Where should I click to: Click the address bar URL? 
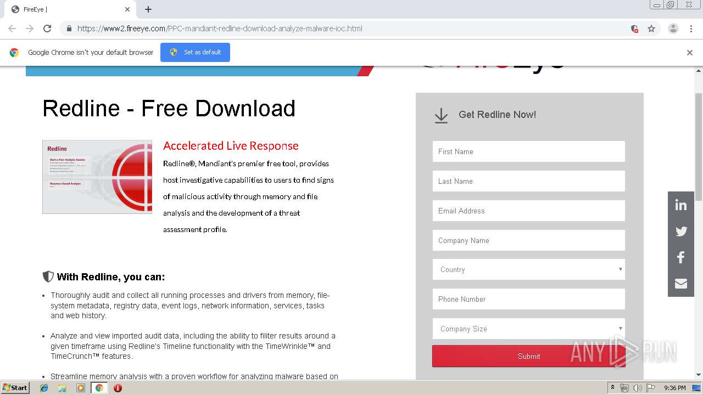tap(220, 29)
